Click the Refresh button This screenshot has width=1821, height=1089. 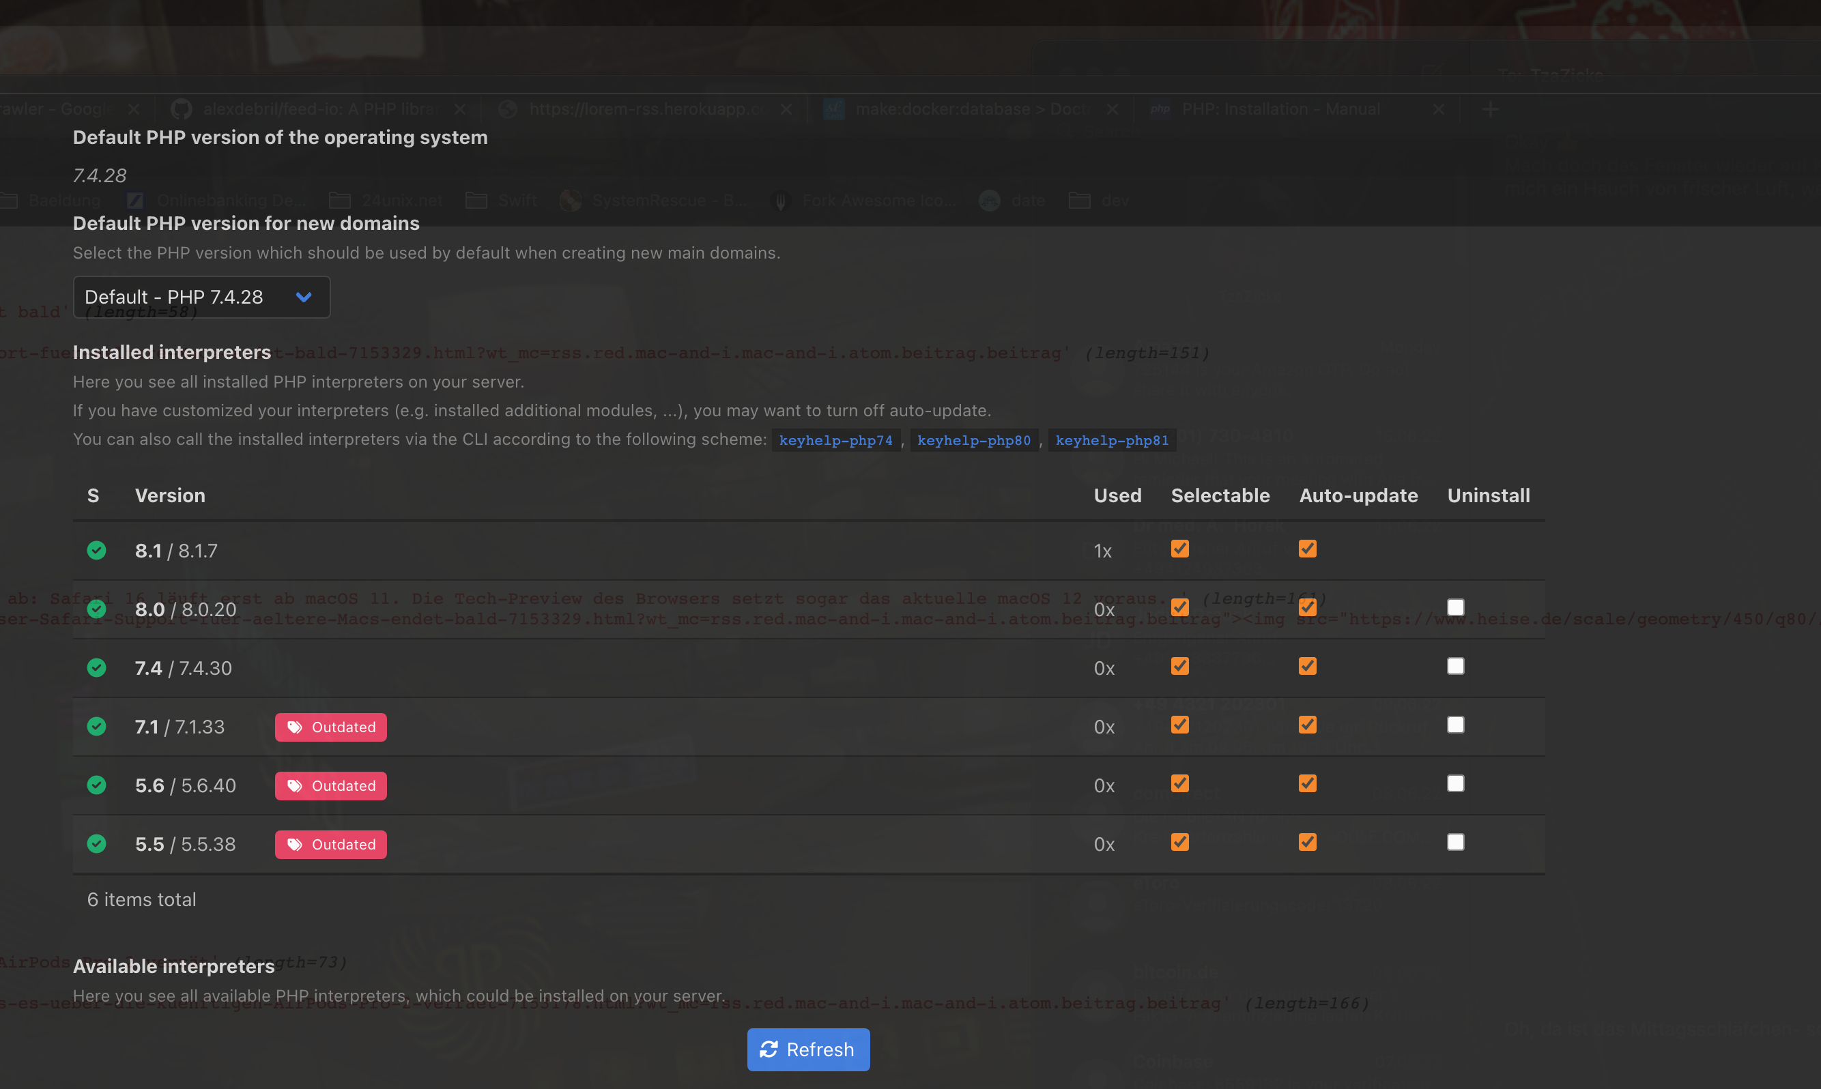click(808, 1049)
